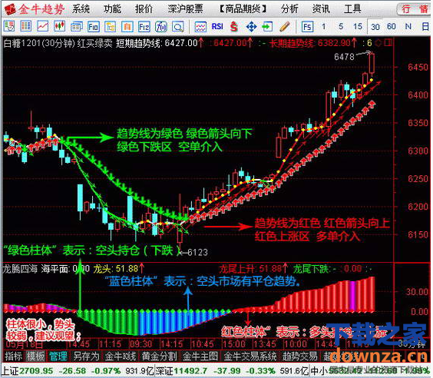Select the blue four-arrow move icon
The image size is (433, 378).
(251, 27)
